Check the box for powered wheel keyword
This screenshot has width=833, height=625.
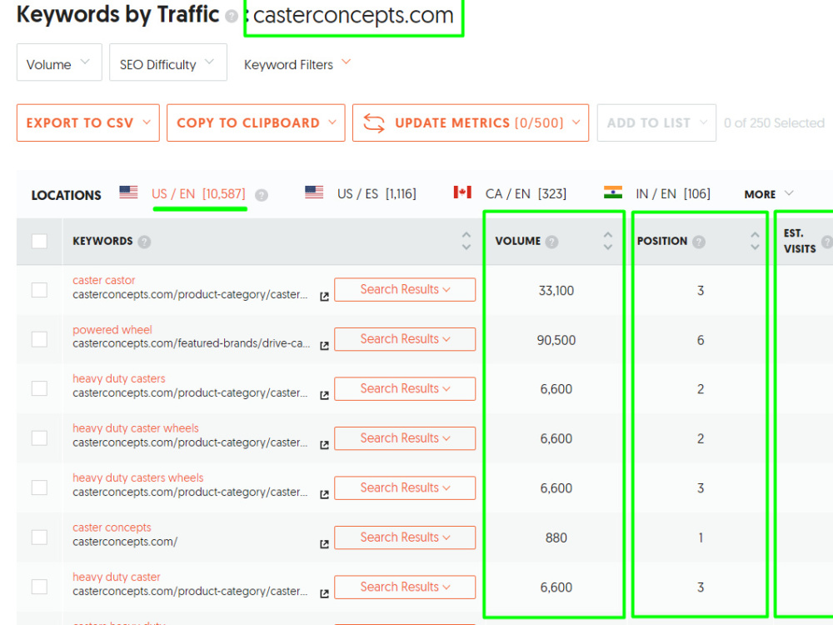pyautogui.click(x=39, y=339)
